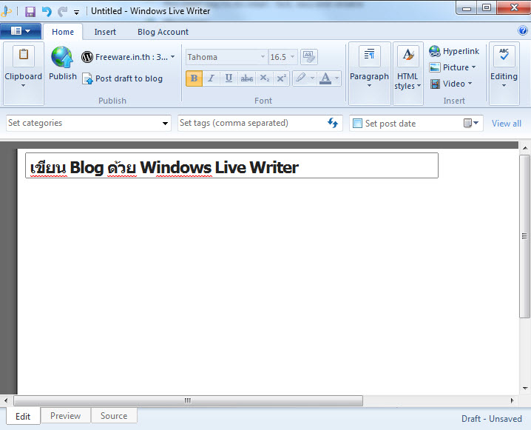Toggle Italic formatting
Image resolution: width=531 pixels, height=430 pixels.
212,78
